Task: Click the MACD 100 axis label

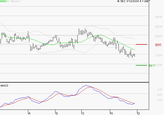Action: [x=160, y=90]
